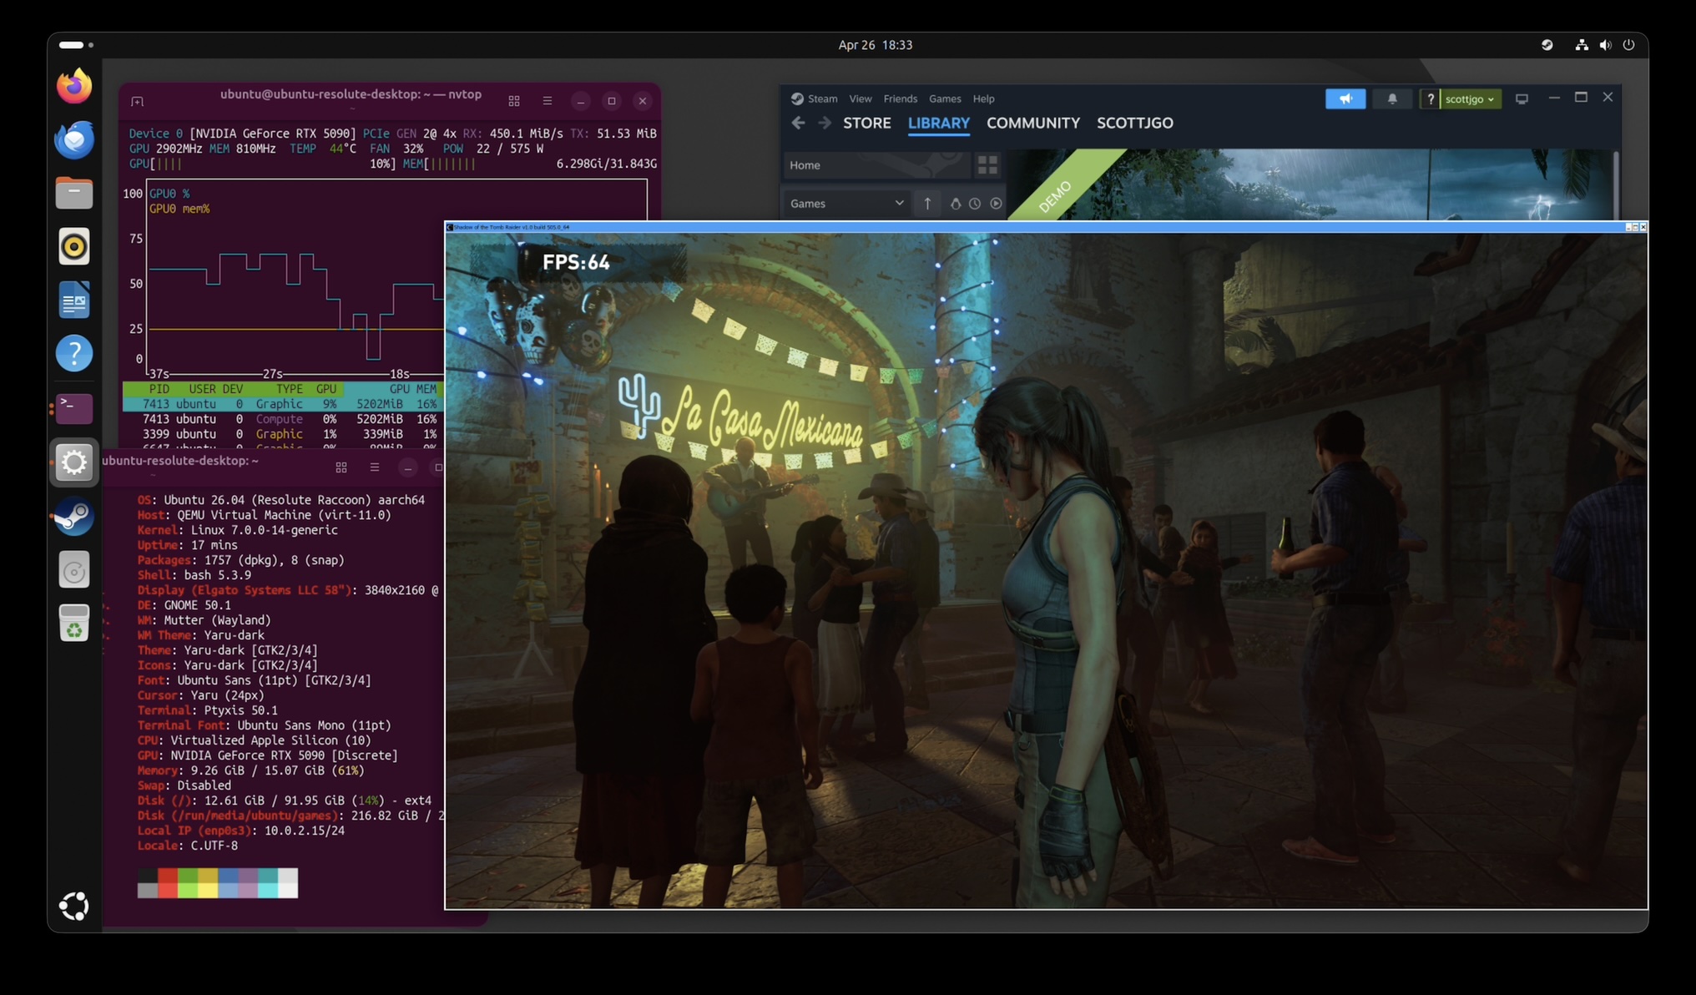Open the scottjgo account dropdown
Screen dimensions: 1696x995
[x=1470, y=98]
